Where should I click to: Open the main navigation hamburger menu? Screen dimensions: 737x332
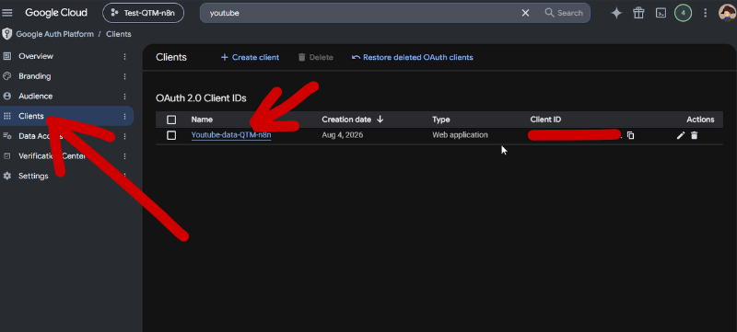pos(7,13)
